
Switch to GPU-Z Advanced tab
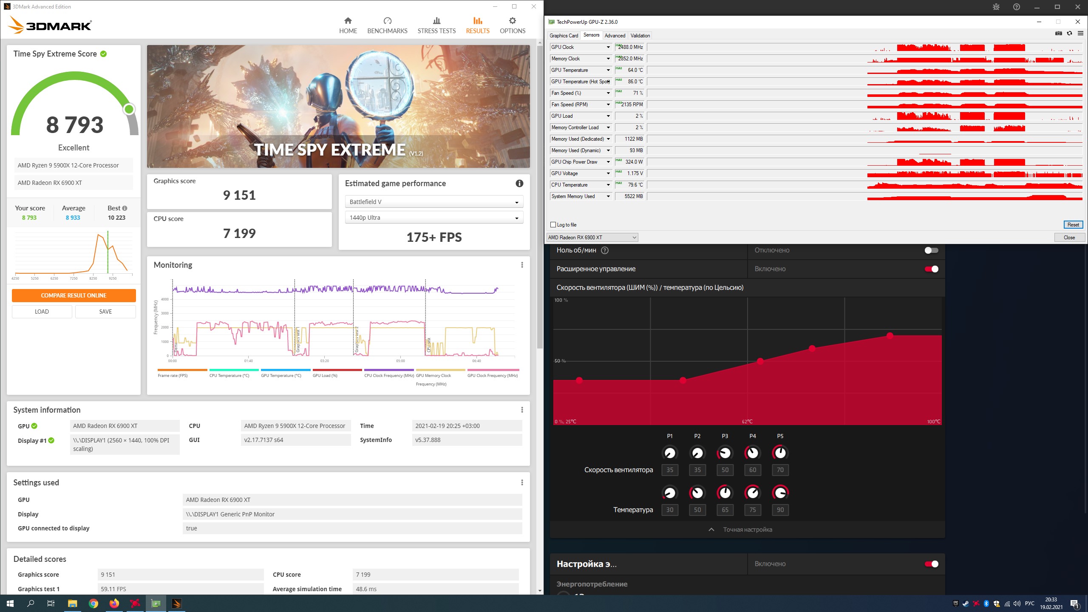point(615,36)
